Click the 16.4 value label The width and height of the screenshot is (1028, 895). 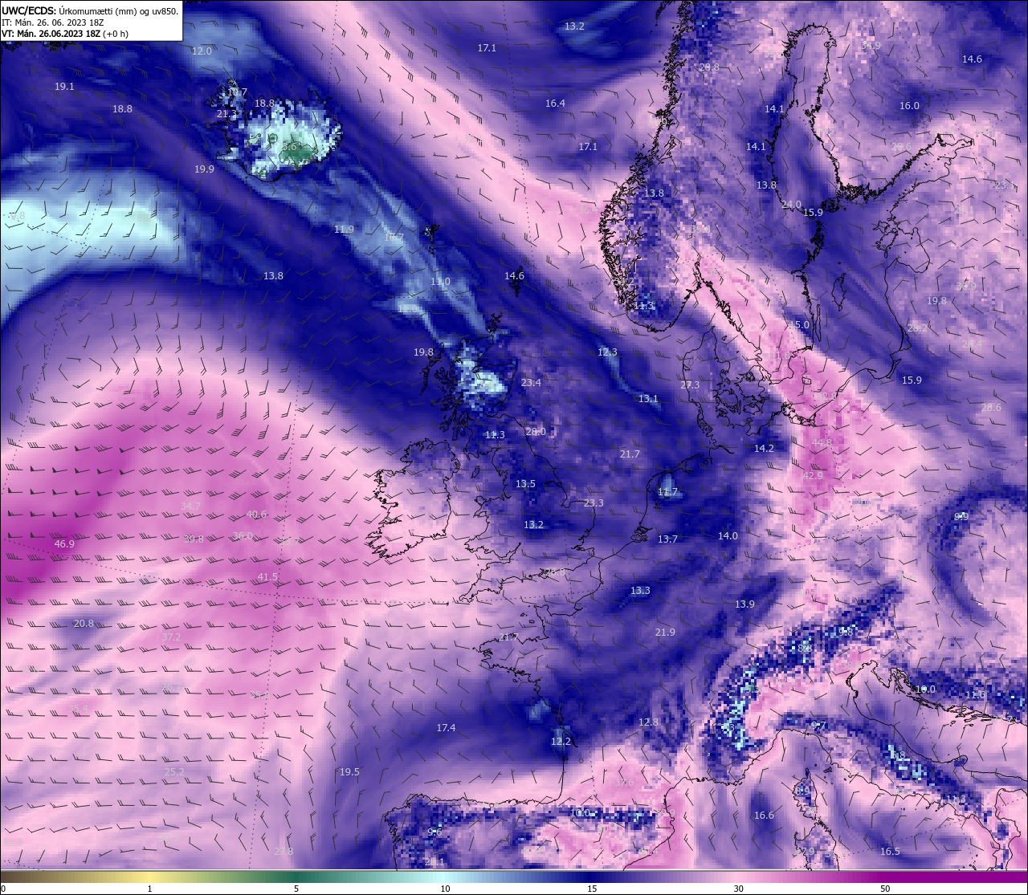555,104
